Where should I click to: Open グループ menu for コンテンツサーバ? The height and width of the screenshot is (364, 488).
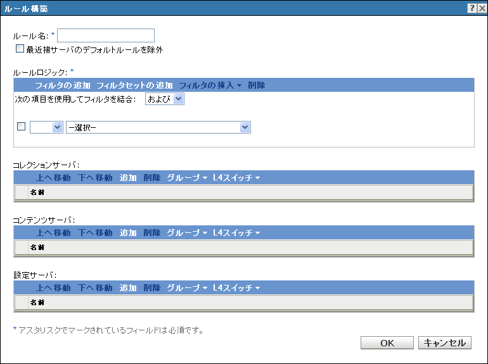point(187,232)
